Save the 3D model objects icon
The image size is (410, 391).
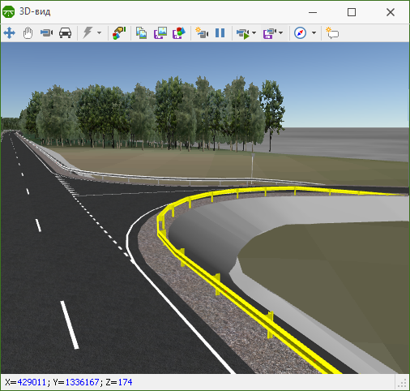point(179,33)
